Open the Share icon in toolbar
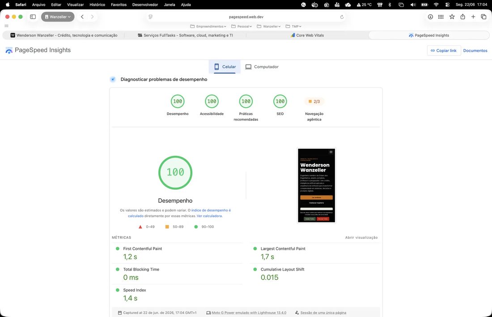This screenshot has height=317, width=492. pyautogui.click(x=462, y=17)
